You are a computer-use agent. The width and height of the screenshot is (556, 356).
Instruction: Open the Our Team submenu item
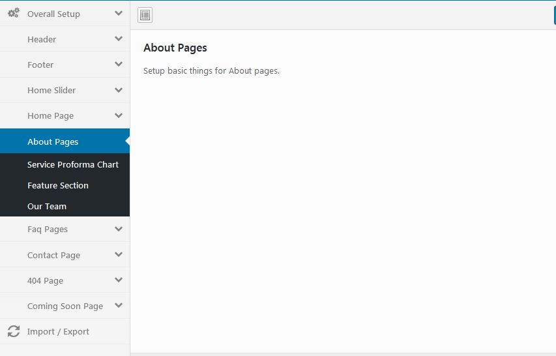coord(47,206)
